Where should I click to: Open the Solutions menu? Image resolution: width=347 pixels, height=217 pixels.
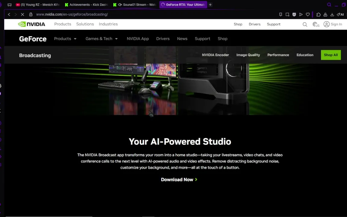click(85, 24)
